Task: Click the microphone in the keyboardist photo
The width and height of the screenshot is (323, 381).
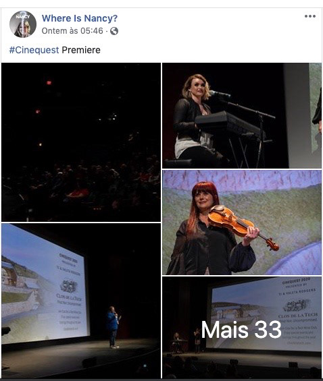Action: click(220, 94)
